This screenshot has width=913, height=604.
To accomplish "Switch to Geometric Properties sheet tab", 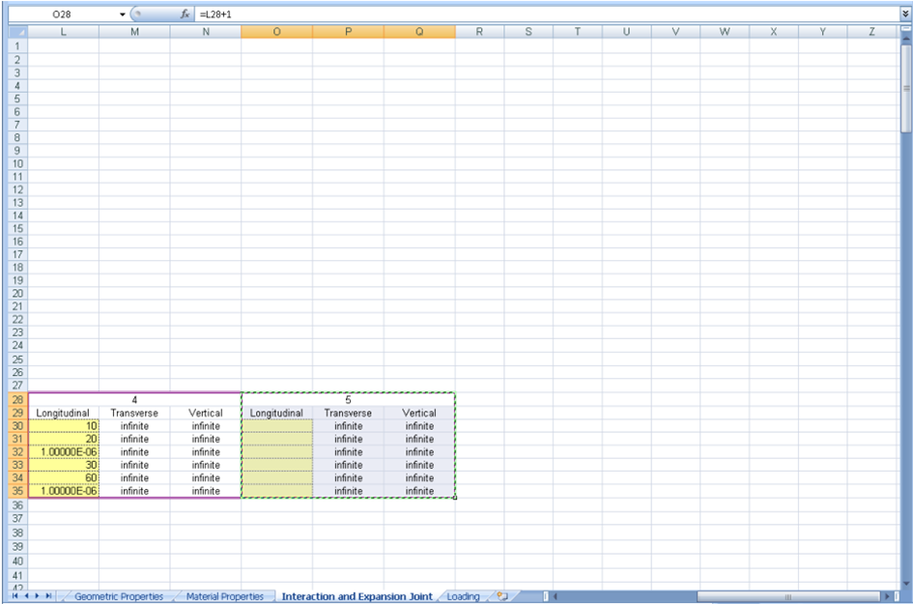I will [x=118, y=596].
